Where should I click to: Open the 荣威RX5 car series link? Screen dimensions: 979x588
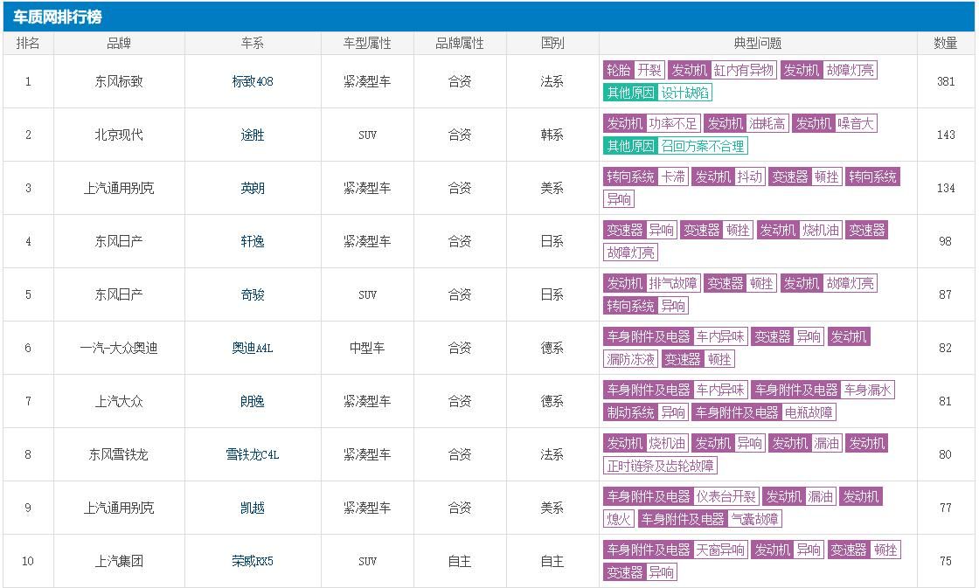click(253, 561)
